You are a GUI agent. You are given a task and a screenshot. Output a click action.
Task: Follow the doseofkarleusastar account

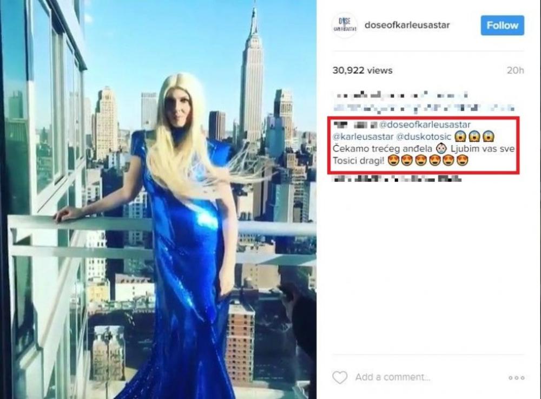[503, 25]
